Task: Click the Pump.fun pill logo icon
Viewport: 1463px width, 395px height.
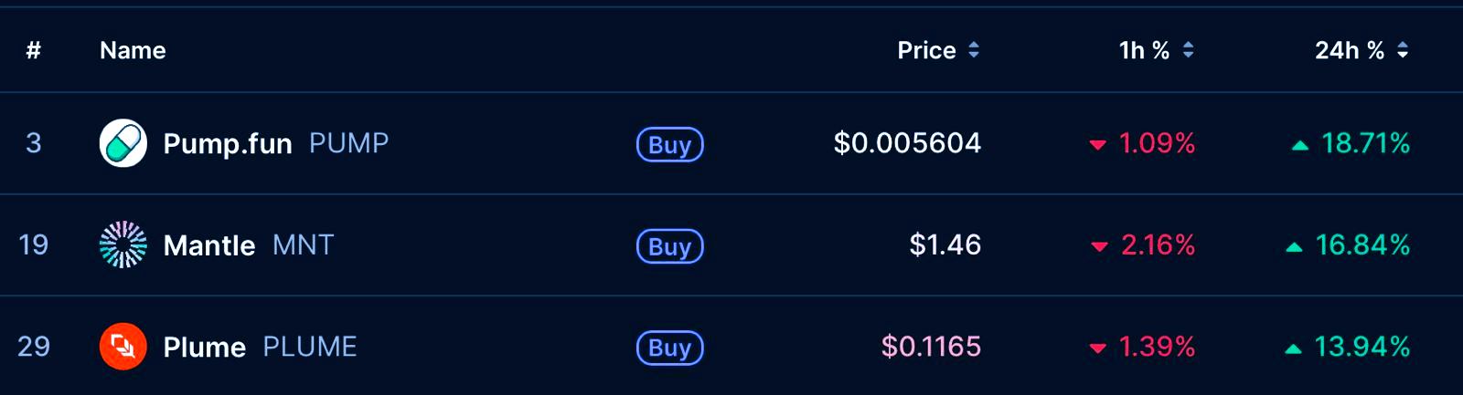Action: point(123,143)
